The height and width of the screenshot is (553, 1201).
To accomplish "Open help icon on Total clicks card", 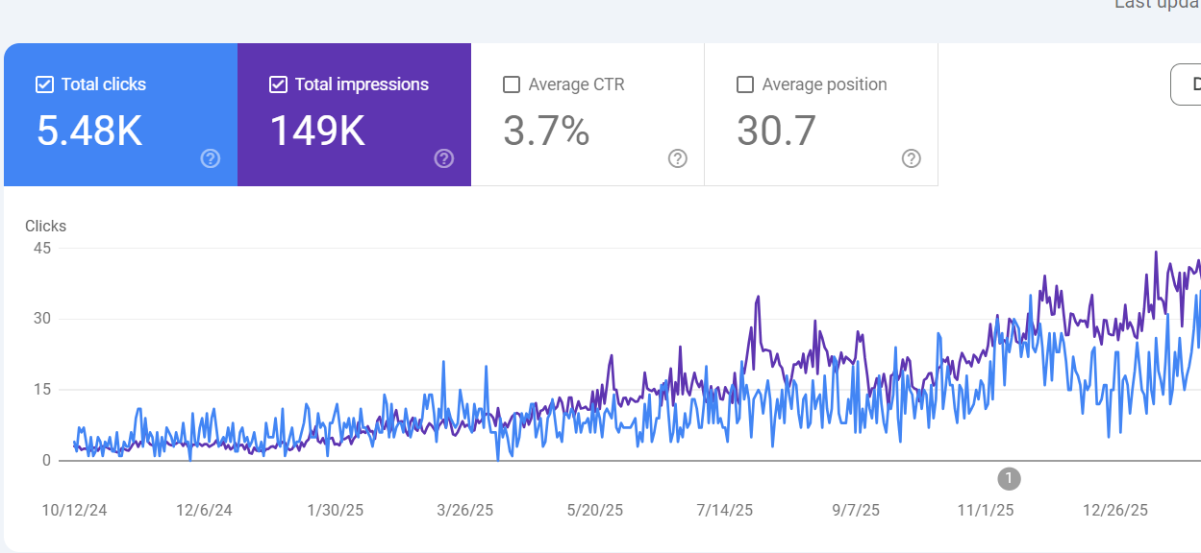I will (211, 158).
